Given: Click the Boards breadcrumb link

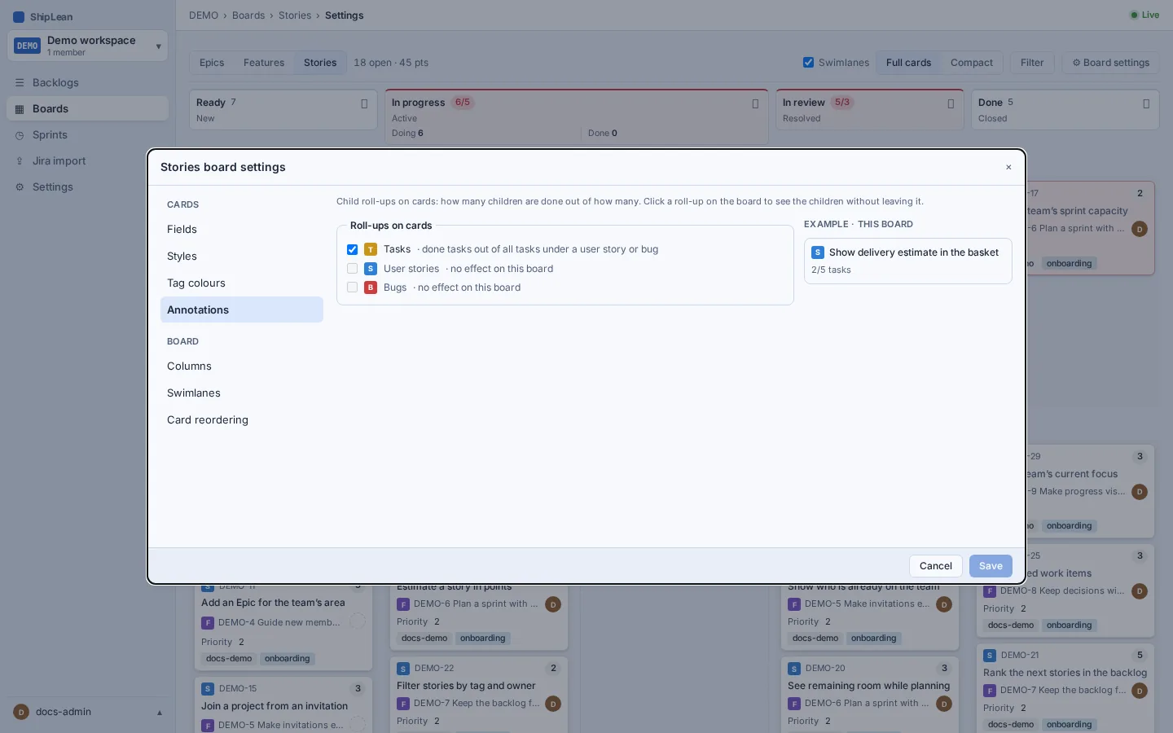Looking at the screenshot, I should [x=248, y=15].
